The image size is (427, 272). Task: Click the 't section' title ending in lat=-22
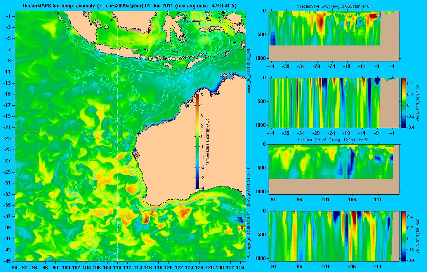334,139
